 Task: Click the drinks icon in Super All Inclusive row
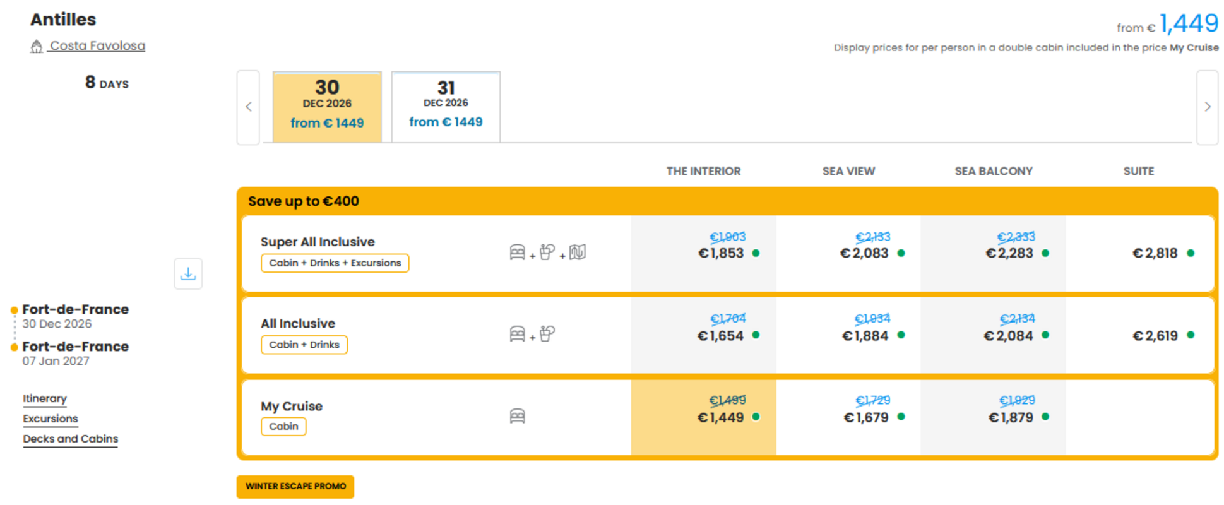547,252
